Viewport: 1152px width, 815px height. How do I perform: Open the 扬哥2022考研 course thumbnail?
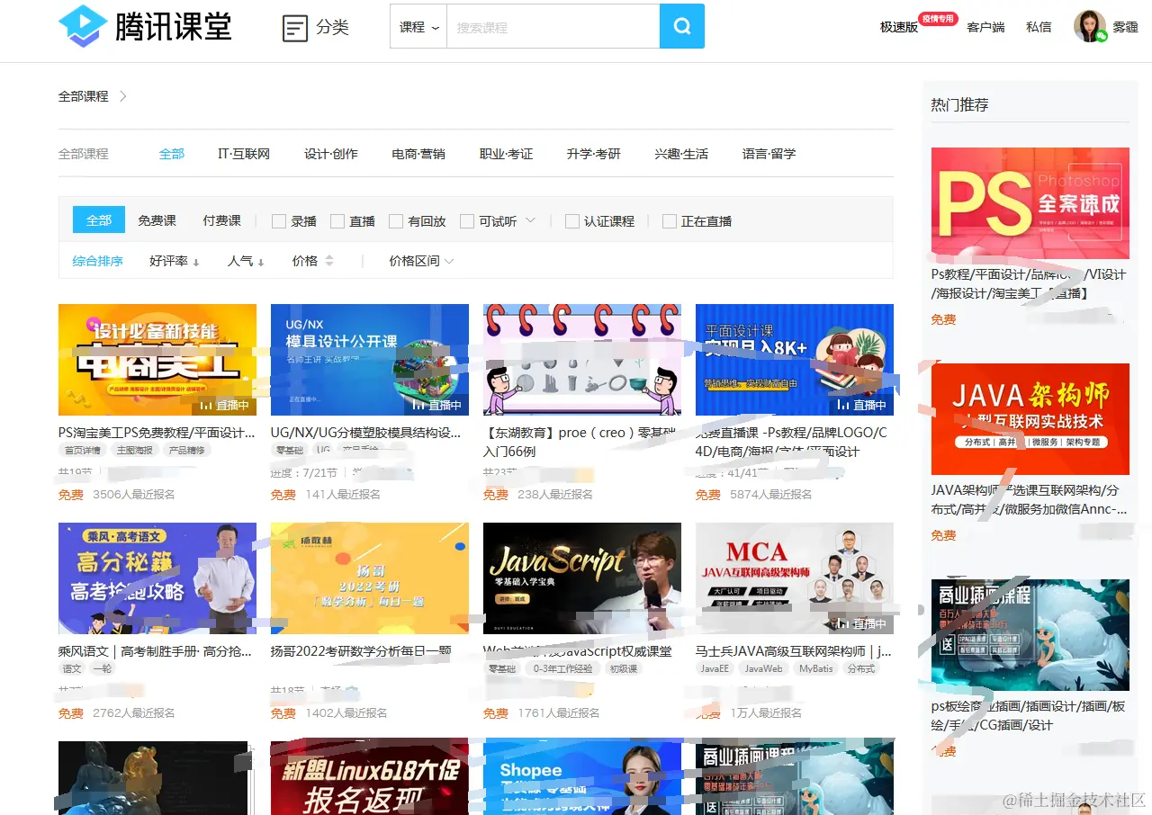(370, 578)
